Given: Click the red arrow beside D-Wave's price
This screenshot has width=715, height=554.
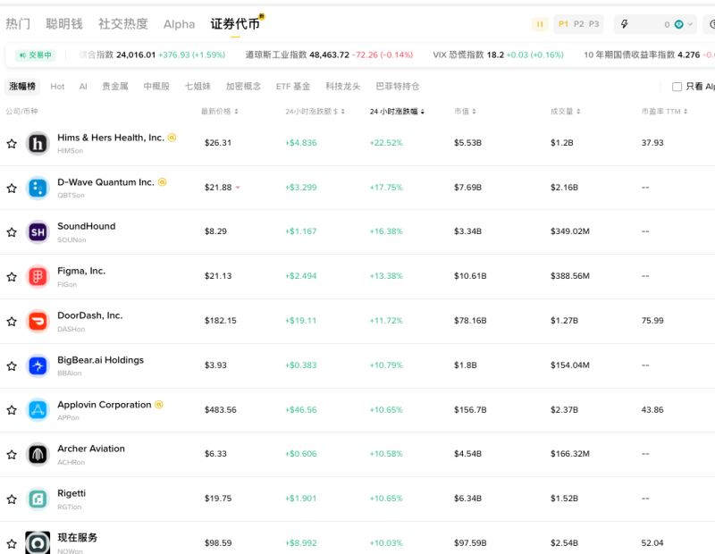Looking at the screenshot, I should (x=236, y=188).
